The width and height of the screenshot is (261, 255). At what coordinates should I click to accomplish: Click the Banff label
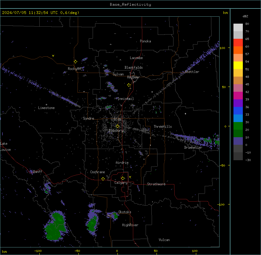[38, 172]
